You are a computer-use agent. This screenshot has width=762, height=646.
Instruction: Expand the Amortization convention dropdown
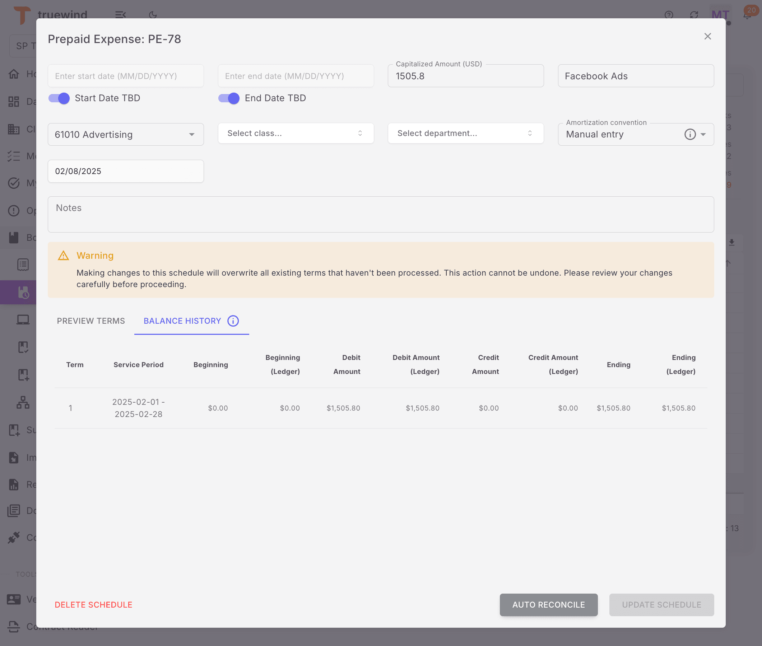[x=703, y=134]
